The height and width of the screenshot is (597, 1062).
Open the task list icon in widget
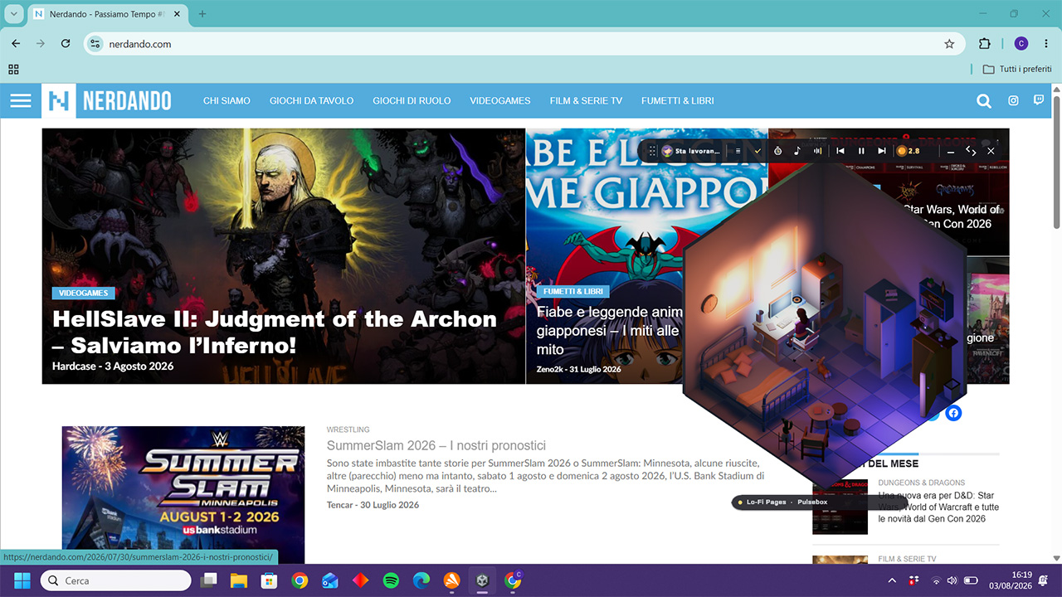tap(738, 151)
